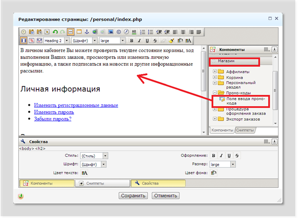Follow the Изменить пароль link
The width and height of the screenshot is (298, 218).
[54, 112]
